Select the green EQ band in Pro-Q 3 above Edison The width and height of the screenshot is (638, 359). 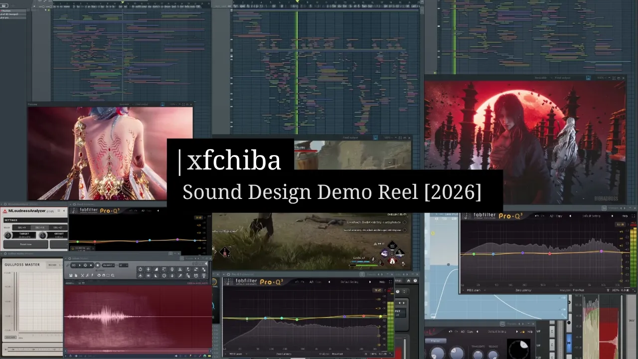(x=78, y=242)
